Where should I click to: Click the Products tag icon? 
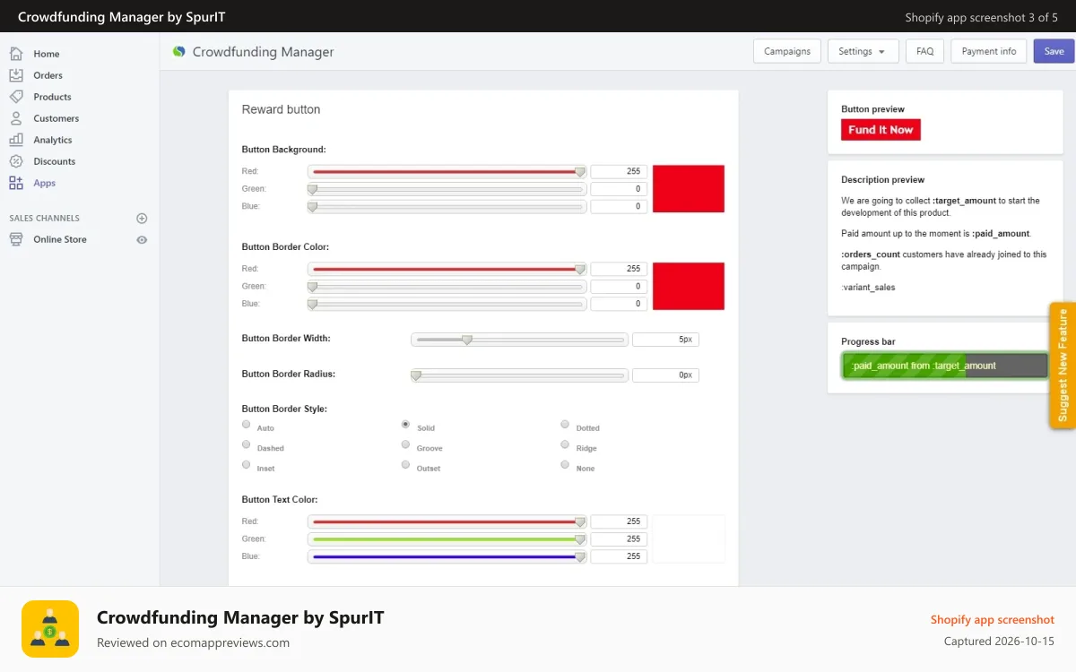coord(16,97)
